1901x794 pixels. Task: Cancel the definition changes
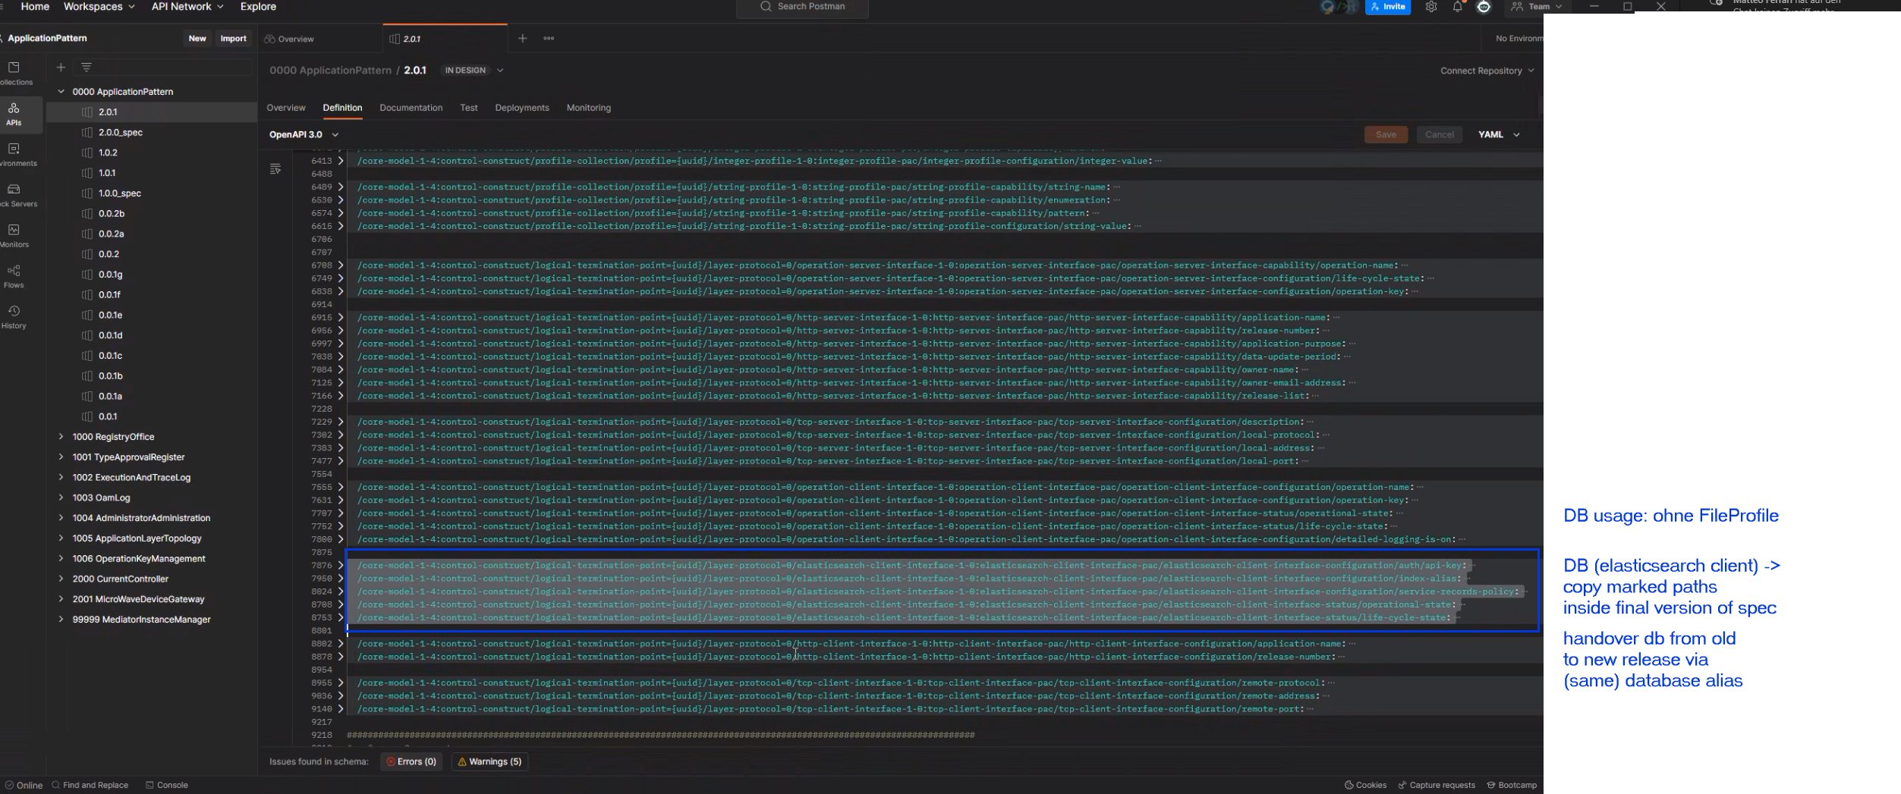pos(1439,134)
